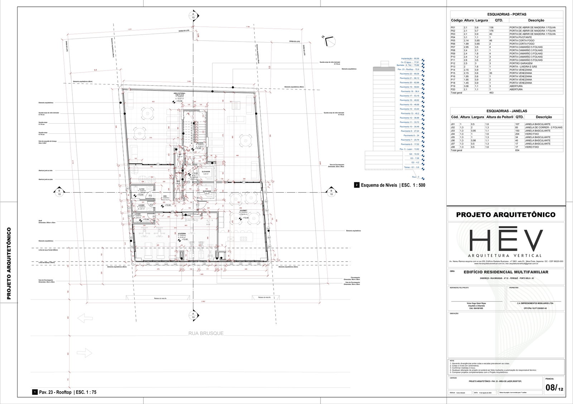Viewport: 573px width, 404px height.
Task: Select the J04 Vidro Fixo table row
Action: point(506,134)
